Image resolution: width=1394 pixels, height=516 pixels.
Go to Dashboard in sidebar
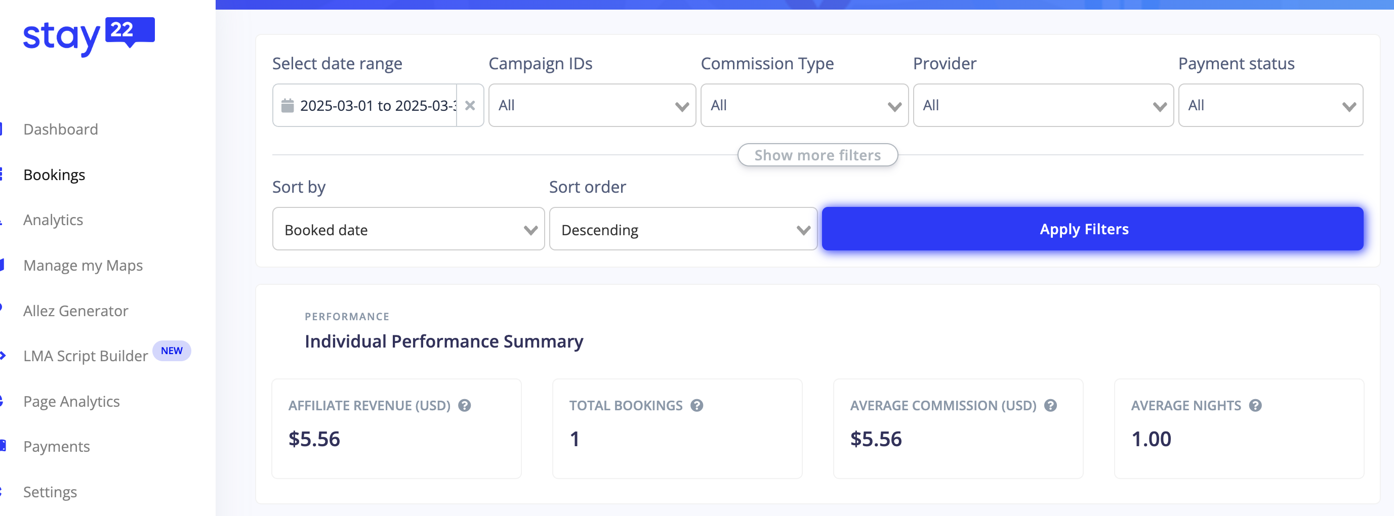pyautogui.click(x=61, y=130)
